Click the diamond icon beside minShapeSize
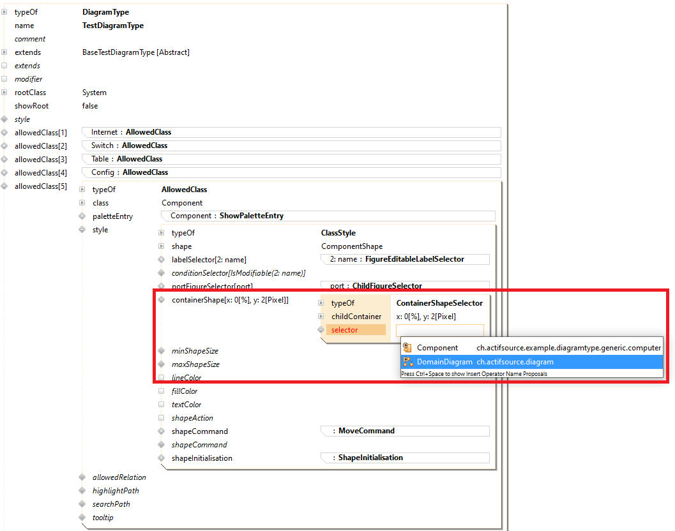Viewport: 675px width, 531px height. [x=162, y=351]
